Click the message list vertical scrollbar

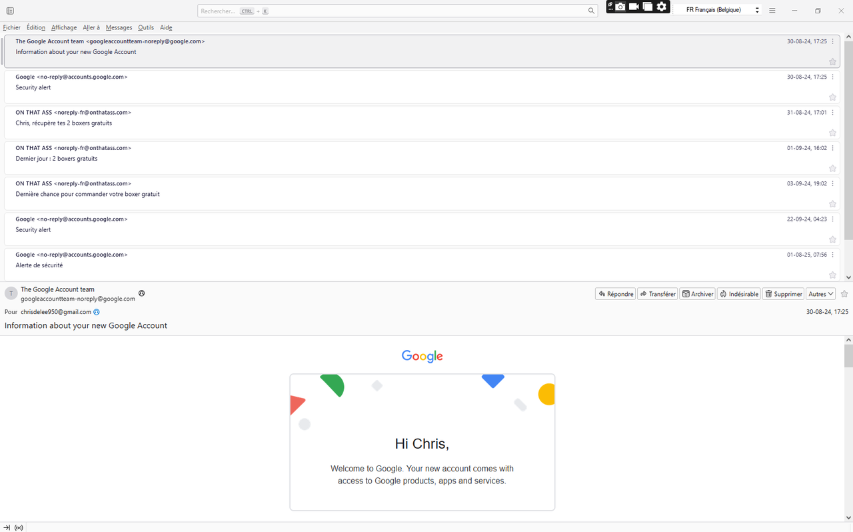(848, 140)
